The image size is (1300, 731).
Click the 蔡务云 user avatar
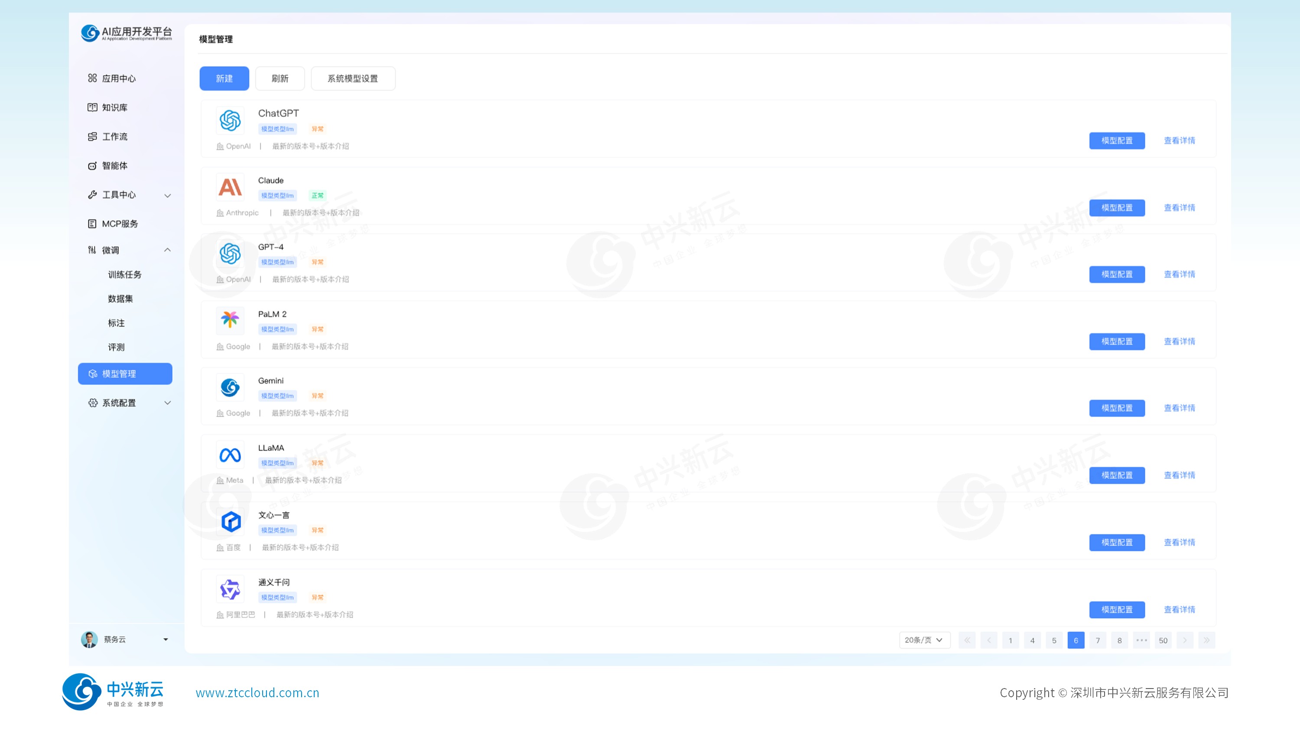[89, 639]
